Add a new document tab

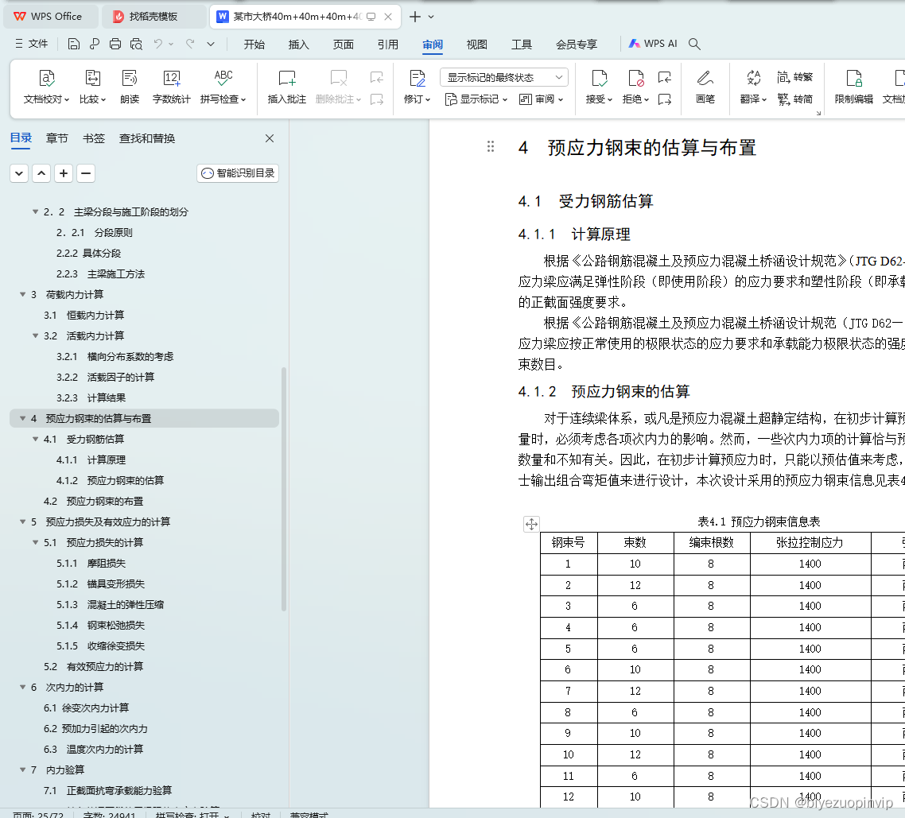click(x=414, y=17)
